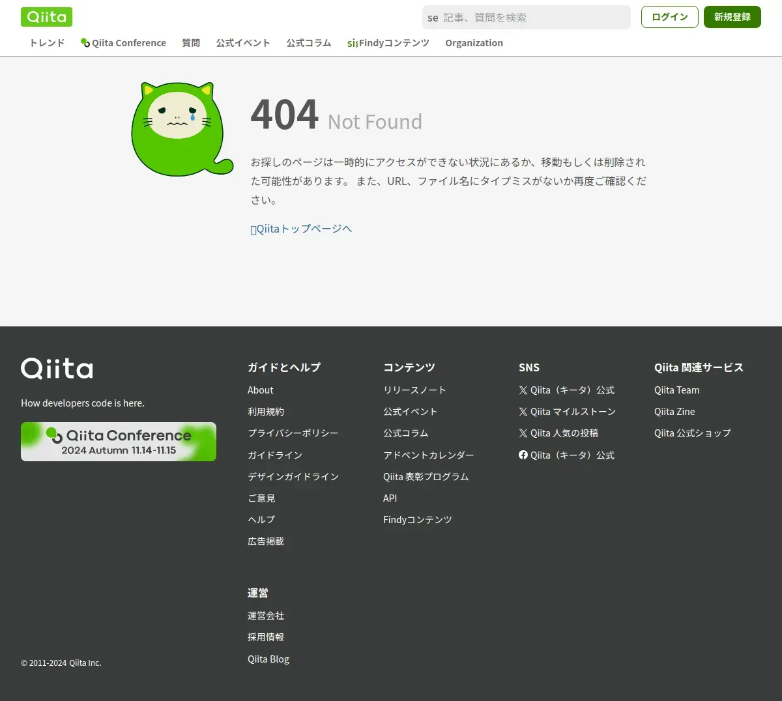This screenshot has width=782, height=701.
Task: Click the Not Found heading text
Action: (375, 122)
